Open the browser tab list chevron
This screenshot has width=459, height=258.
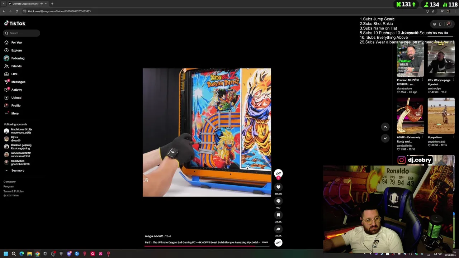tap(4, 4)
